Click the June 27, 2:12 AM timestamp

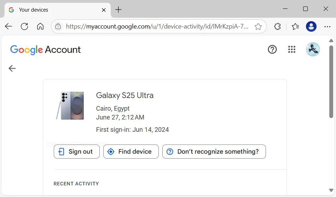coord(120,117)
